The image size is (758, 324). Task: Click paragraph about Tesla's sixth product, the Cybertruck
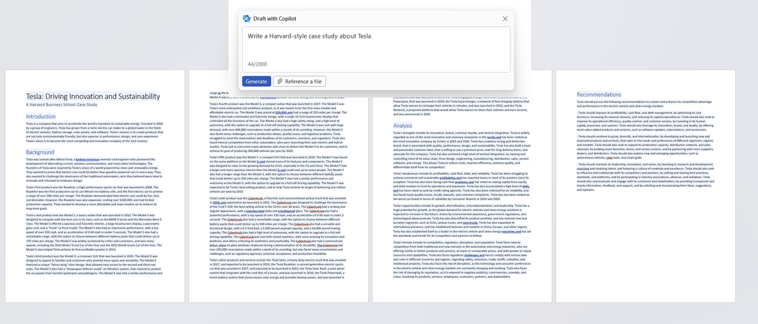point(278,227)
